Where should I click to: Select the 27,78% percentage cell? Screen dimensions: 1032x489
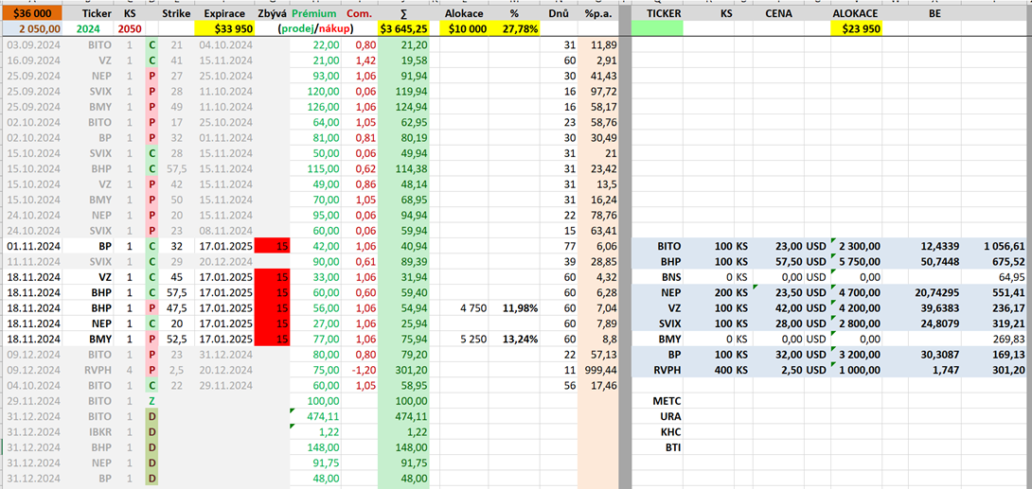(x=520, y=29)
